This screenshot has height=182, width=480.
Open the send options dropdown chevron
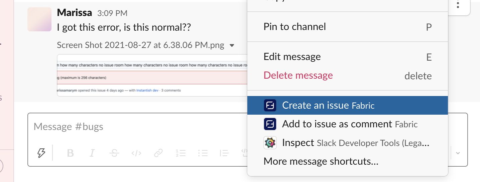pos(458,153)
